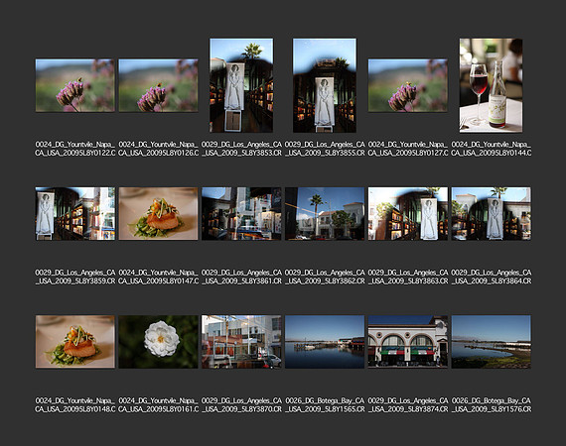Select bay shoreline thumbnail 5L8Y1576
This screenshot has height=446, width=566.
(491, 342)
